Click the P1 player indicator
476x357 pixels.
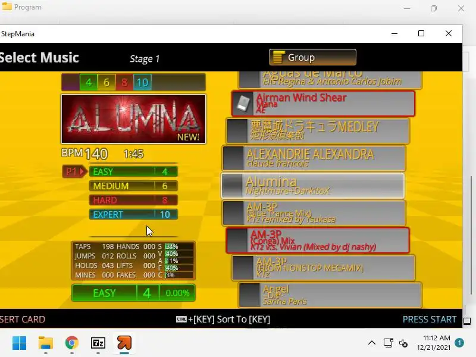coord(75,171)
